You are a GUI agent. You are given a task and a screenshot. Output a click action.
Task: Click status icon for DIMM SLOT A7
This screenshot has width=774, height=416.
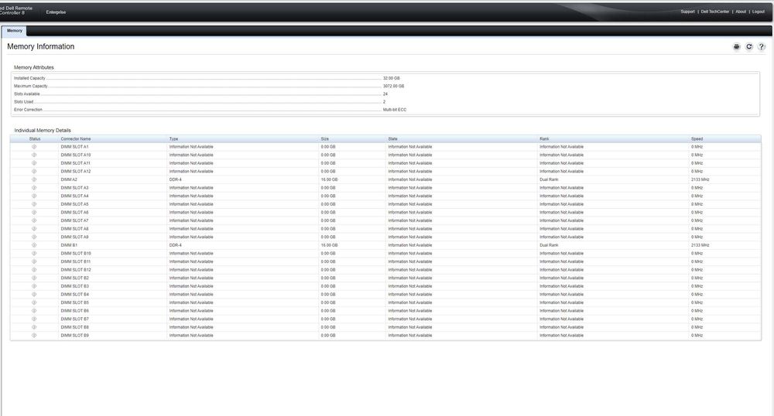34,221
